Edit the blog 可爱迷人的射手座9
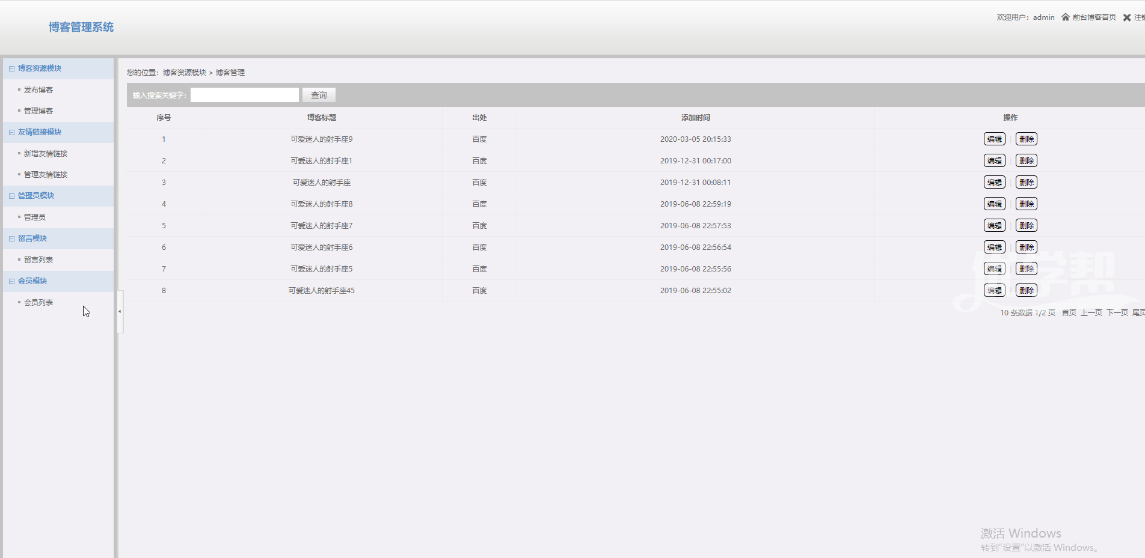Screen dimensions: 1145x558 click(x=994, y=139)
